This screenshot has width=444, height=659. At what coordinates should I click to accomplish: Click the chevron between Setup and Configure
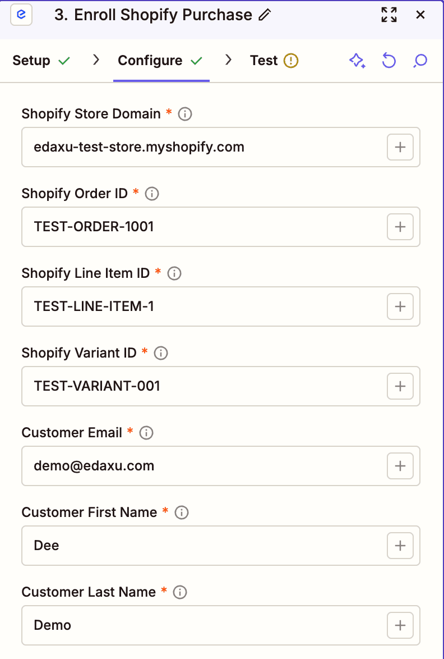(x=96, y=61)
